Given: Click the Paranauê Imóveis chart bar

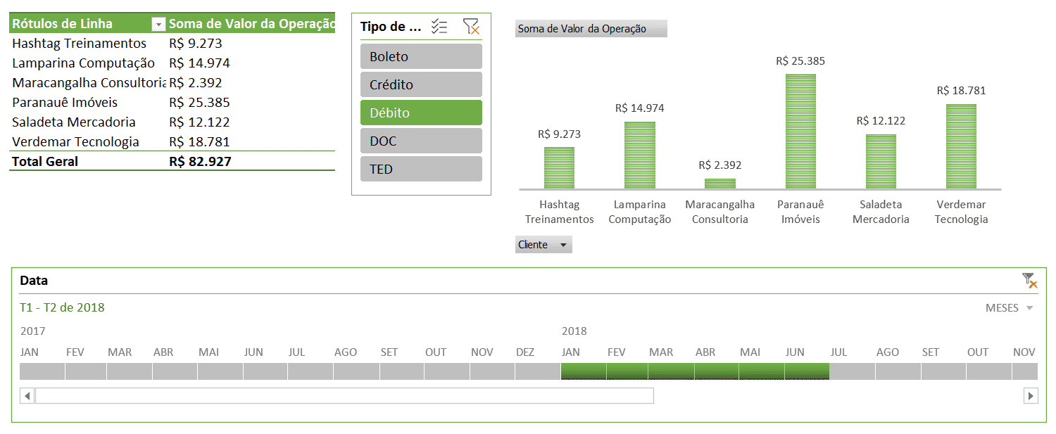Looking at the screenshot, I should tap(800, 132).
